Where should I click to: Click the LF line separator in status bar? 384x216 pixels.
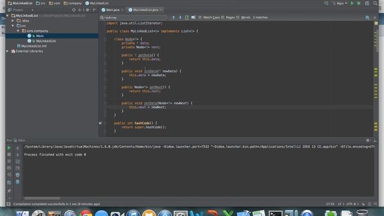tap(340, 204)
